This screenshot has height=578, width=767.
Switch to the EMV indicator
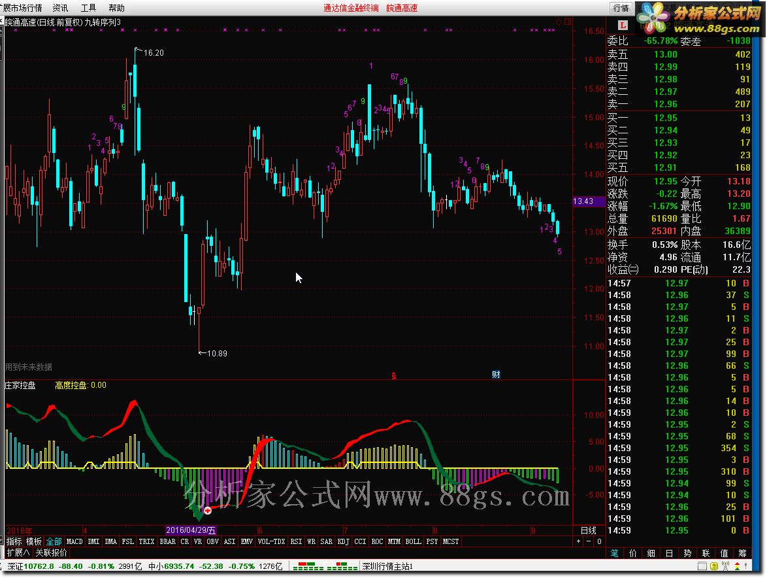(246, 541)
